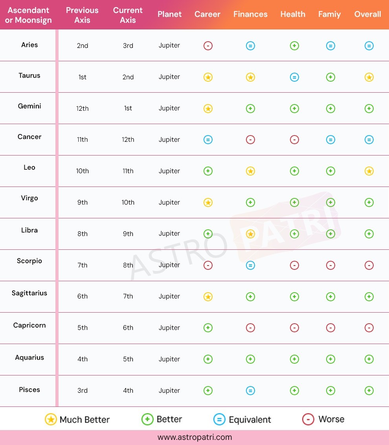
Task: Click Capricorn Overall worse icon
Action: click(x=369, y=328)
